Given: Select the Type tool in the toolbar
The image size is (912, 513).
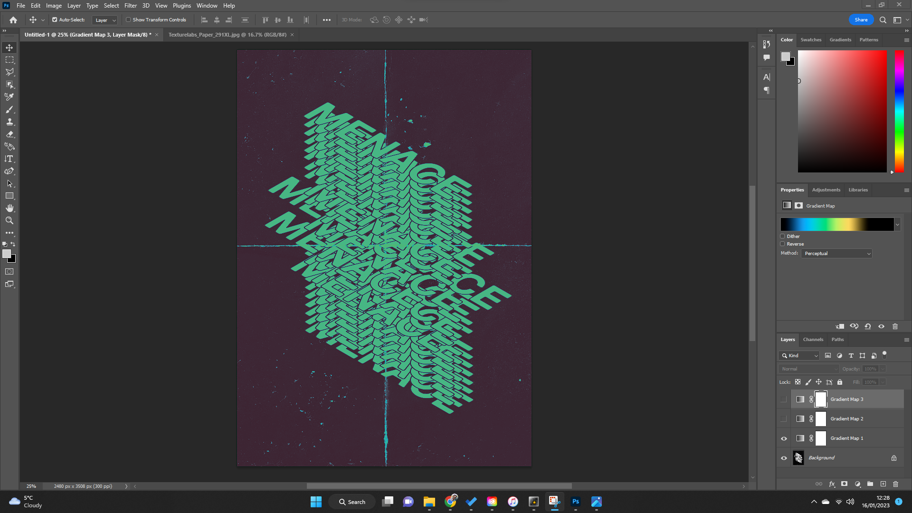Looking at the screenshot, I should tap(9, 159).
